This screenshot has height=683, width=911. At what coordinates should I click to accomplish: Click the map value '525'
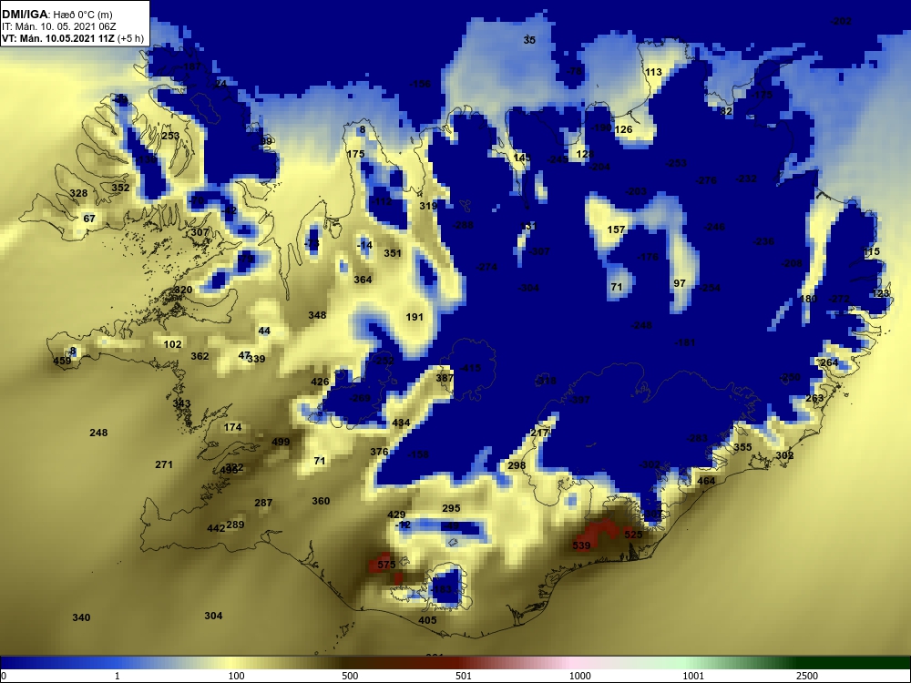[x=633, y=535]
